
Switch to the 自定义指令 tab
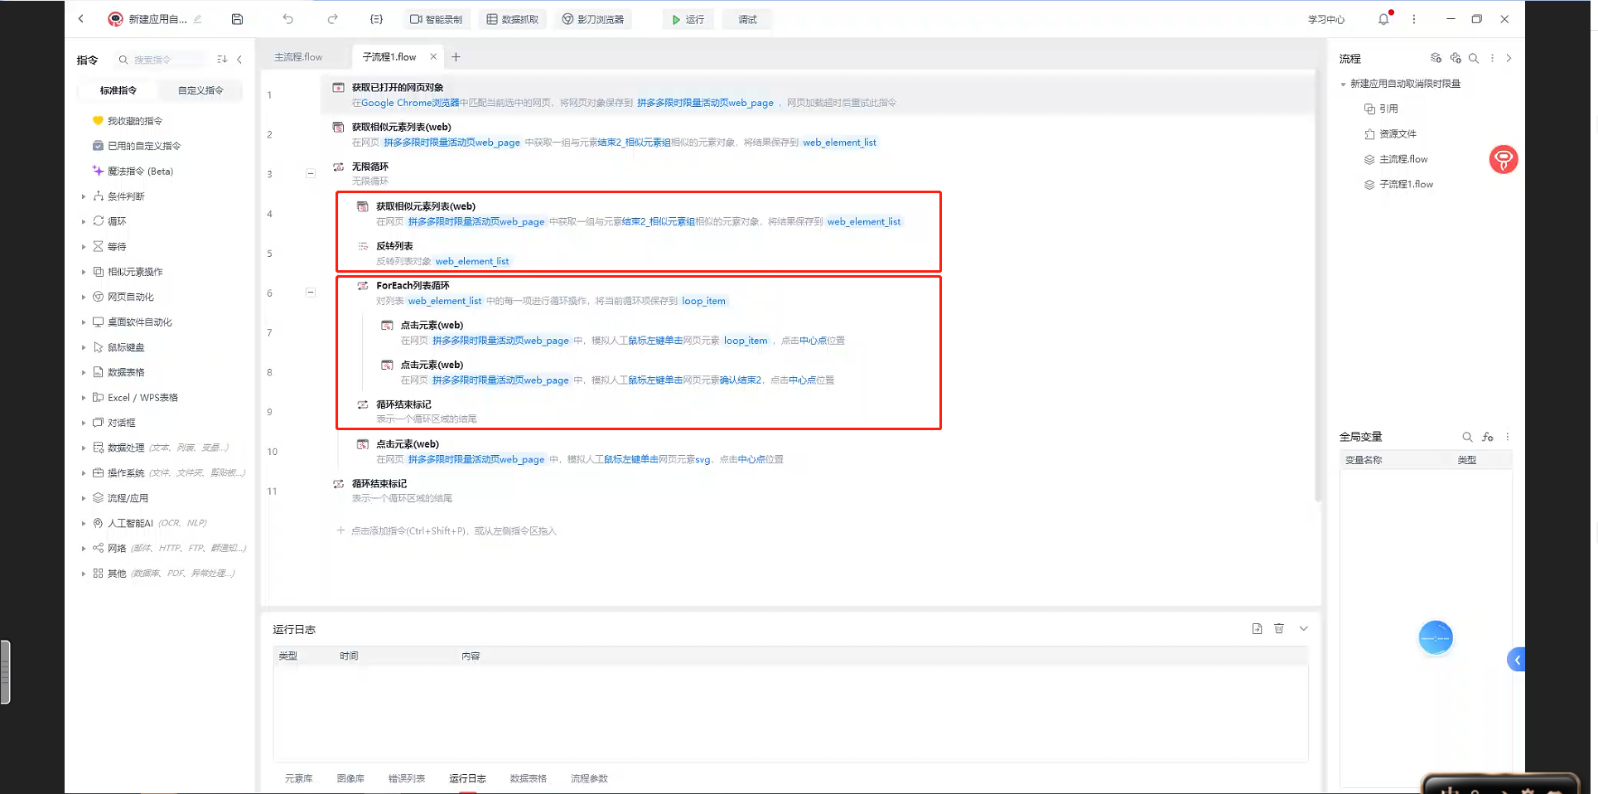click(x=200, y=90)
